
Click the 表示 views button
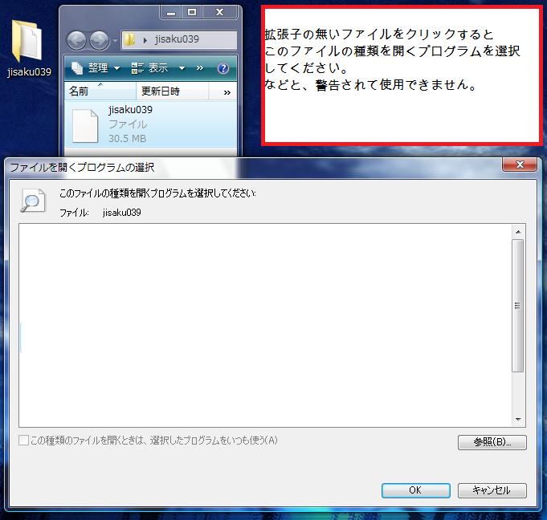[x=150, y=68]
